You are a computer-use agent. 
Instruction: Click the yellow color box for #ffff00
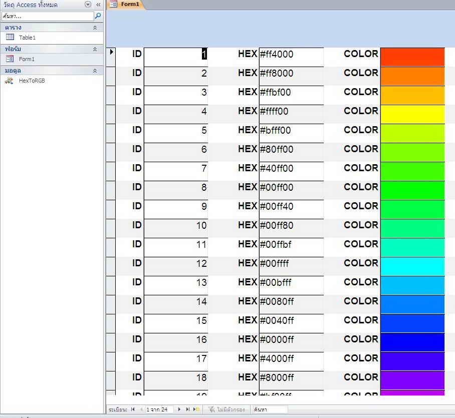pyautogui.click(x=412, y=114)
